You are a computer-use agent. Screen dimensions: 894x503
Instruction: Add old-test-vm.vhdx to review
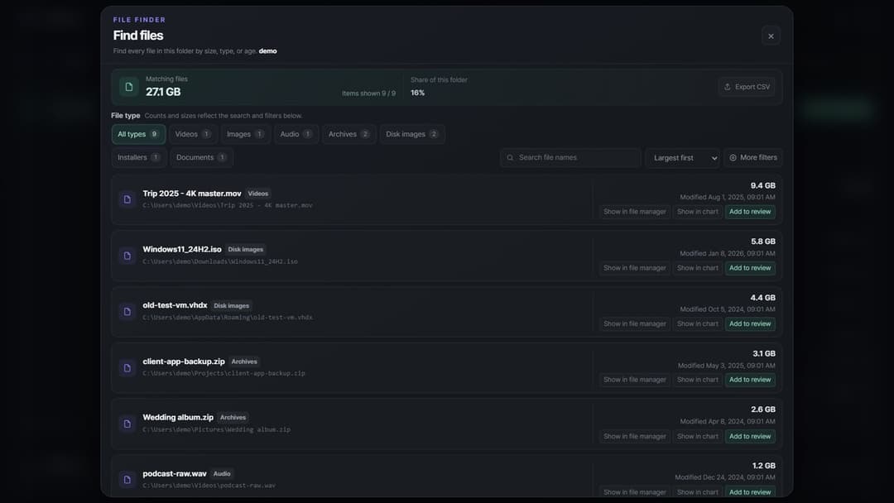[x=750, y=323]
